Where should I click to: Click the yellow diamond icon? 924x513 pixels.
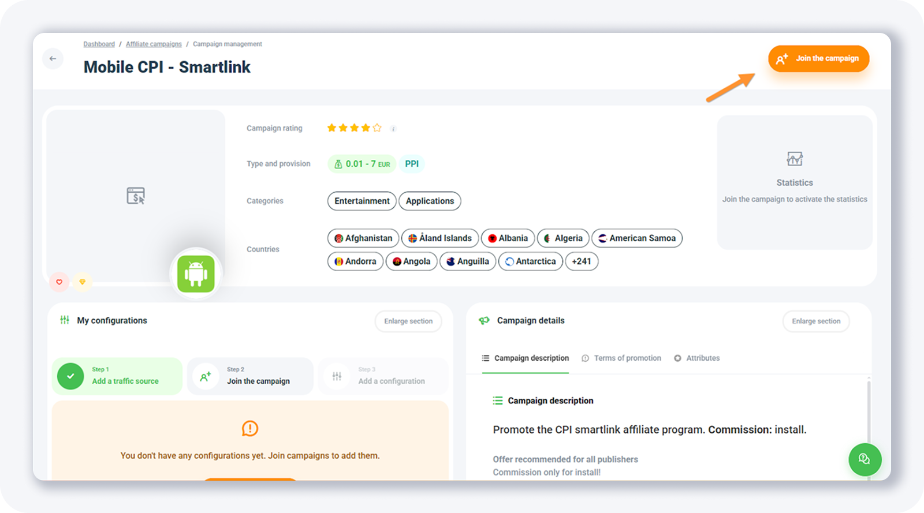point(82,282)
